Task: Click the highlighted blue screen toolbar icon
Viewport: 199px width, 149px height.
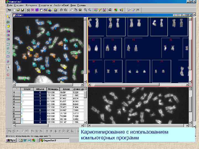Action: coord(50,10)
